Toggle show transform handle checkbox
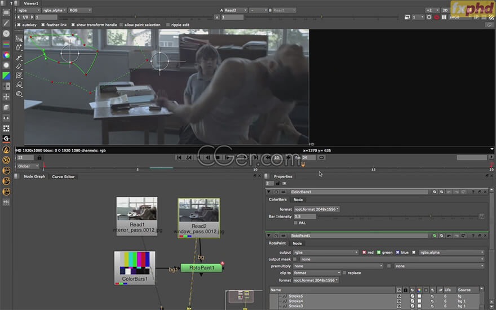This screenshot has width=496, height=310. pos(73,25)
